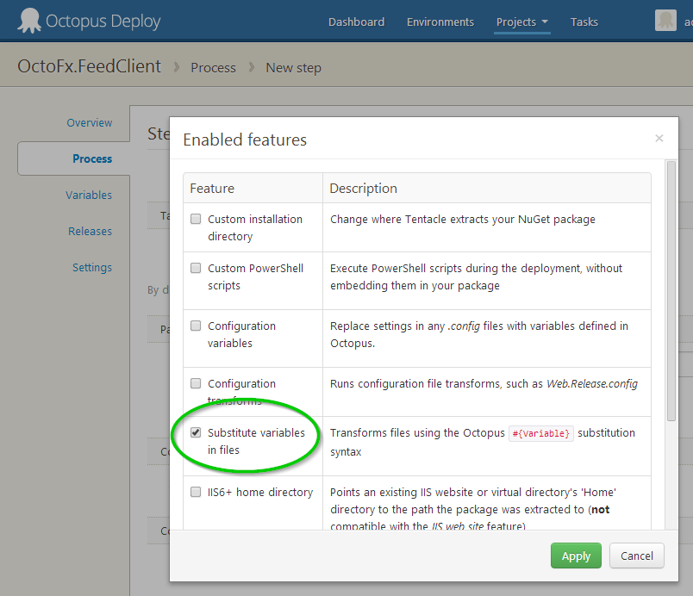Cancel the feature selection

pyautogui.click(x=636, y=556)
